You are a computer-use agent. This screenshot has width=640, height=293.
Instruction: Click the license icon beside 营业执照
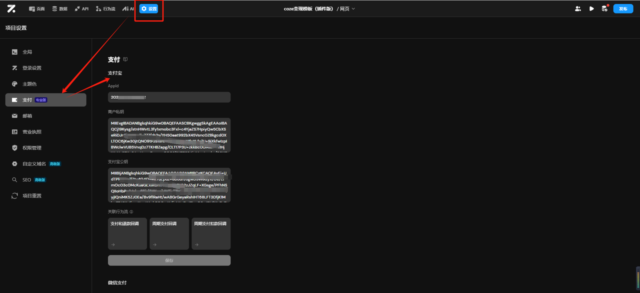coord(15,132)
